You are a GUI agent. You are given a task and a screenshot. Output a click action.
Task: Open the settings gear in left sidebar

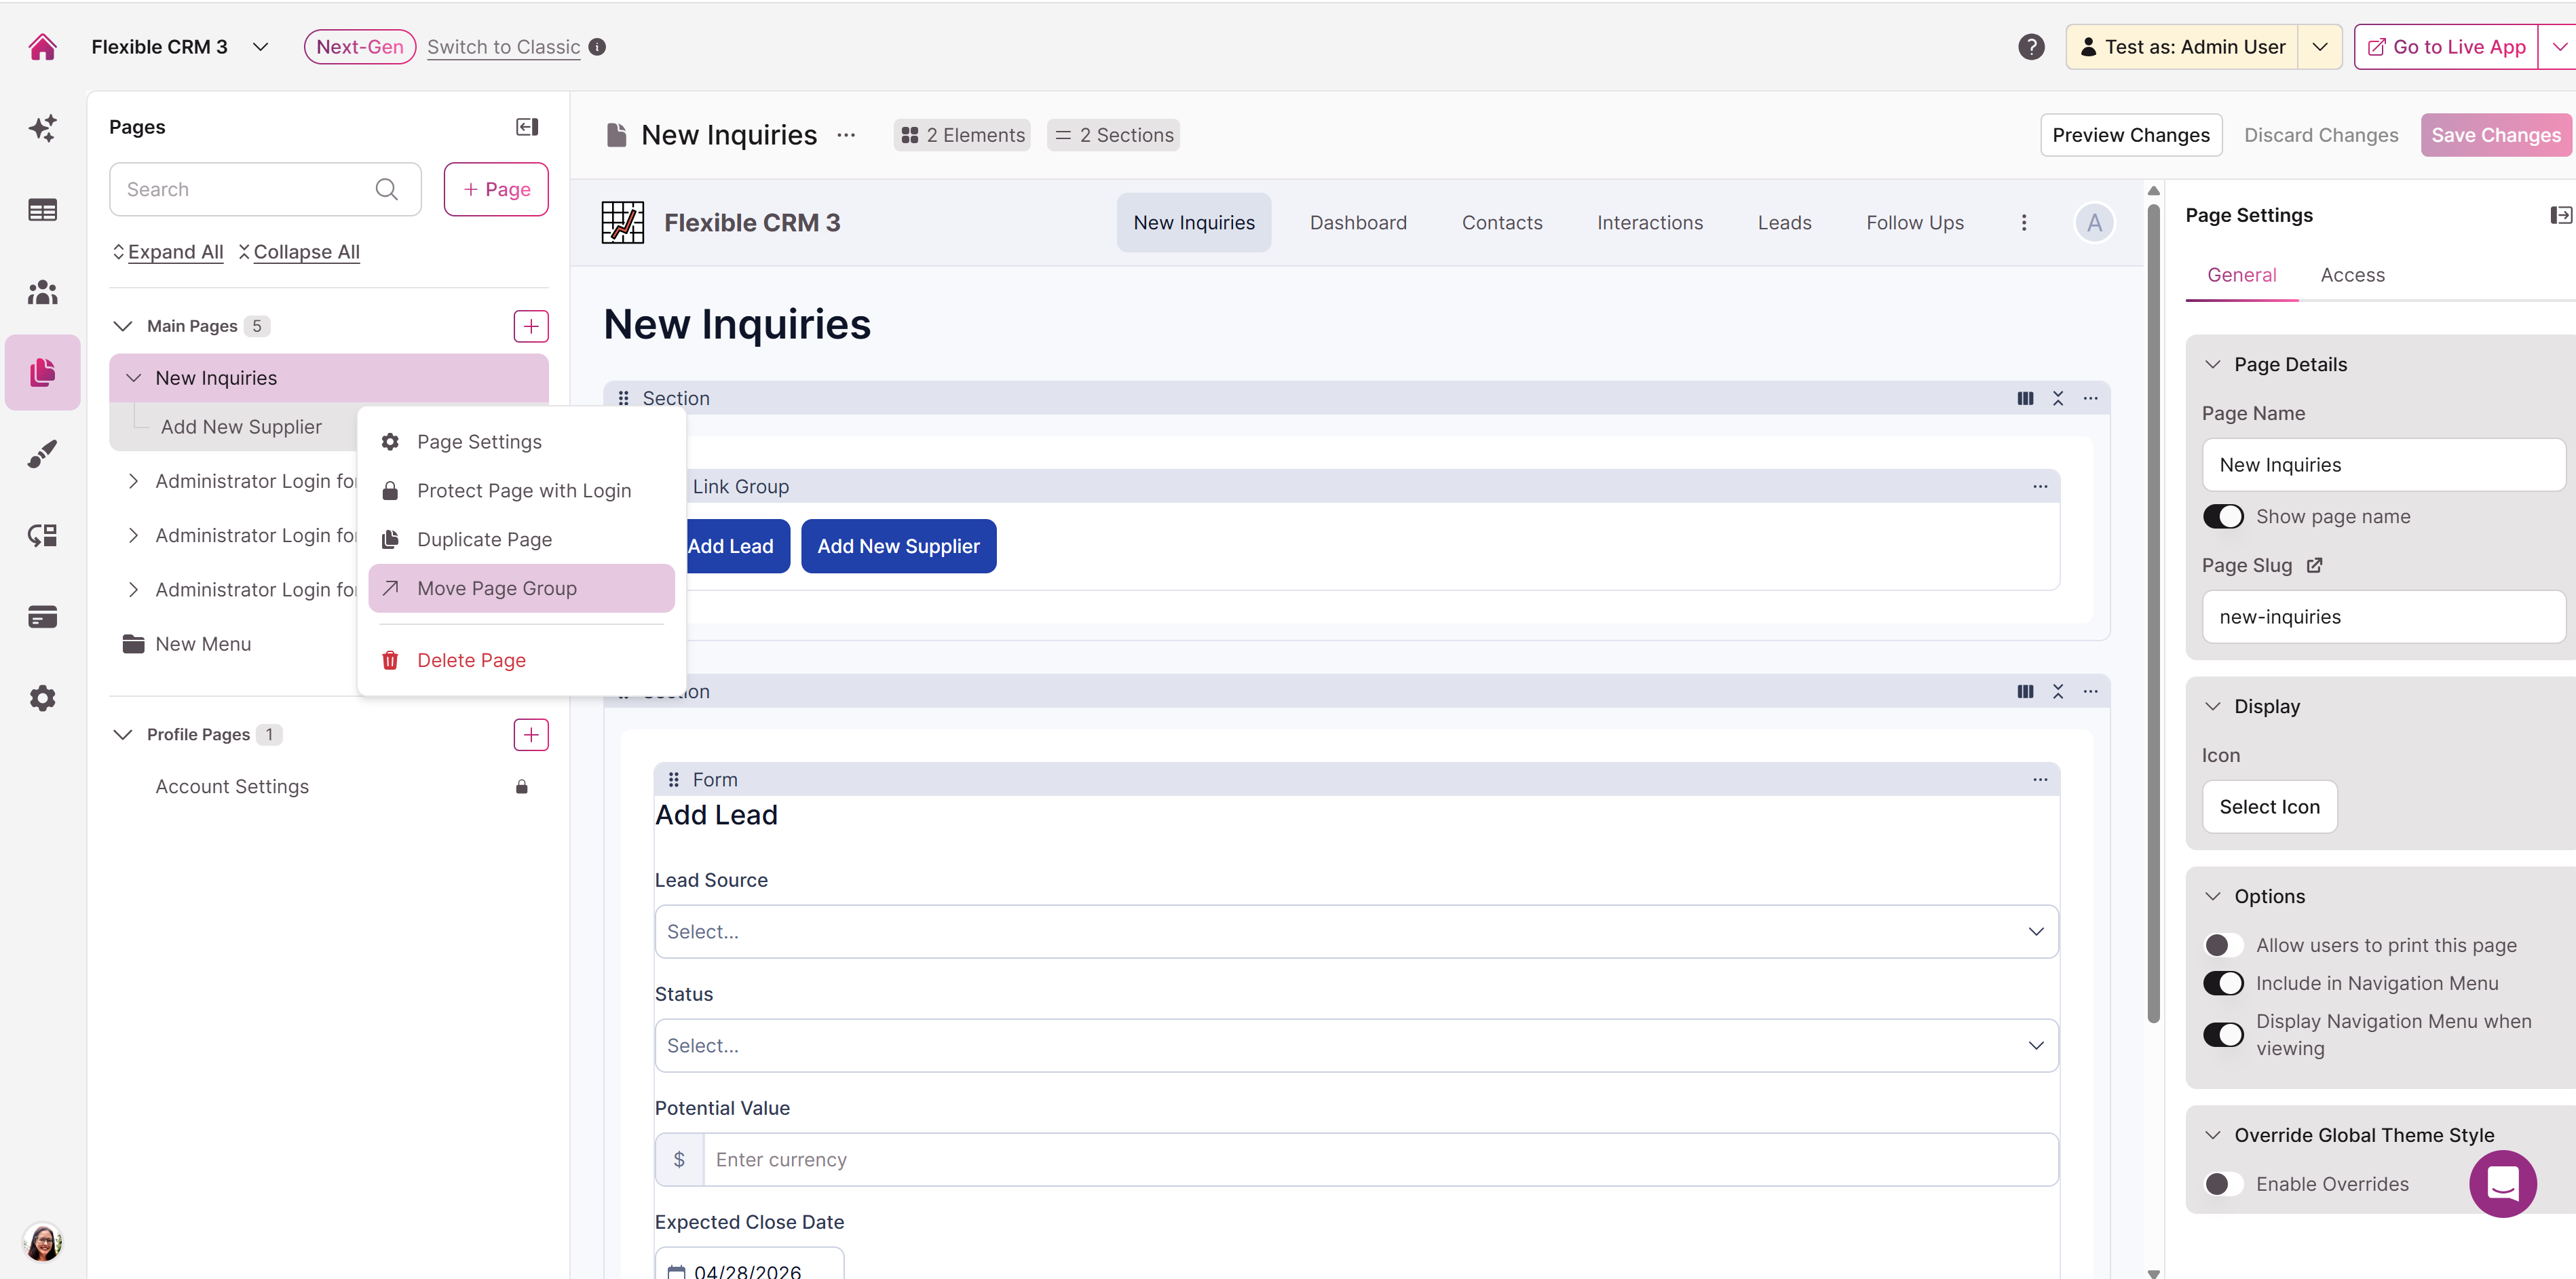pos(42,698)
